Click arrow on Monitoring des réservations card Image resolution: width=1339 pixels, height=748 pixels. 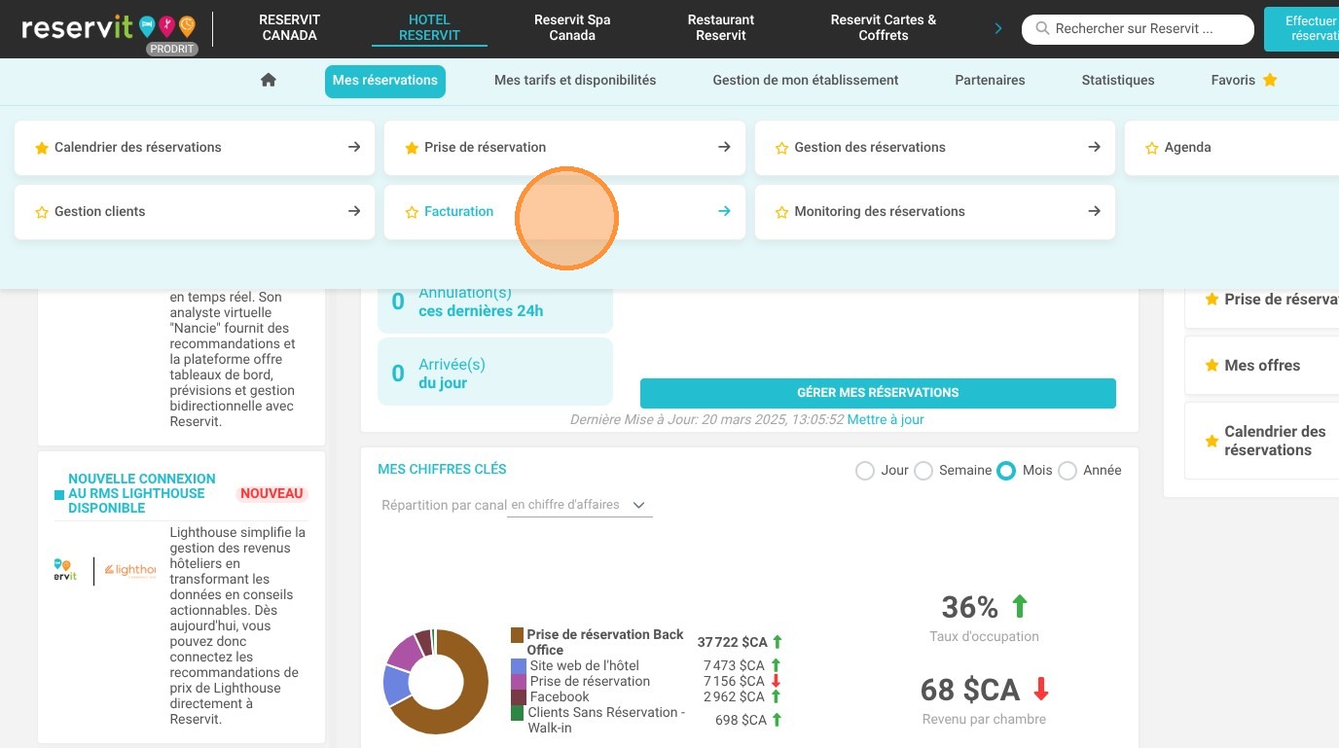point(1095,211)
